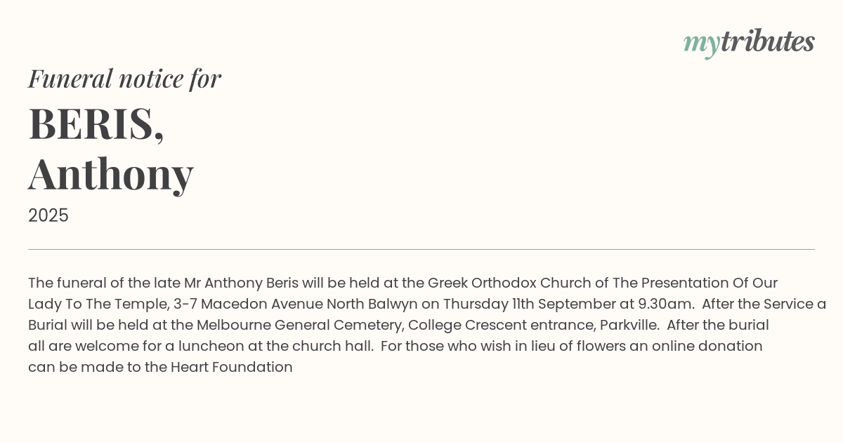Click the surname BERIS in the title
This screenshot has width=843, height=442.
[96, 123]
